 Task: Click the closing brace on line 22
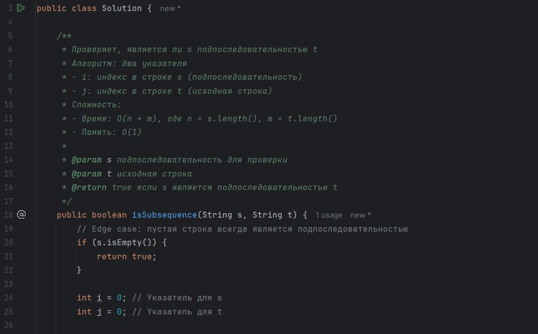tap(79, 270)
